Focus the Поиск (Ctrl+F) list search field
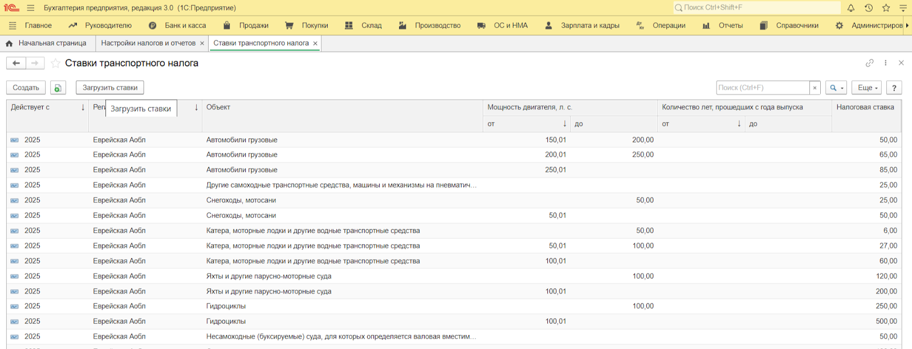 (763, 88)
